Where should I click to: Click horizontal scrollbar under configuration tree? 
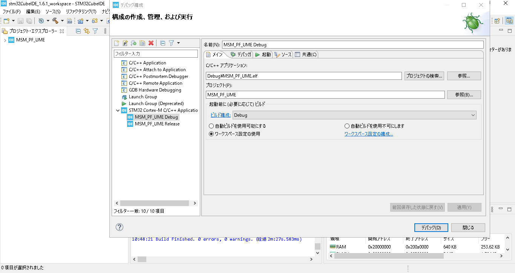pyautogui.click(x=156, y=203)
